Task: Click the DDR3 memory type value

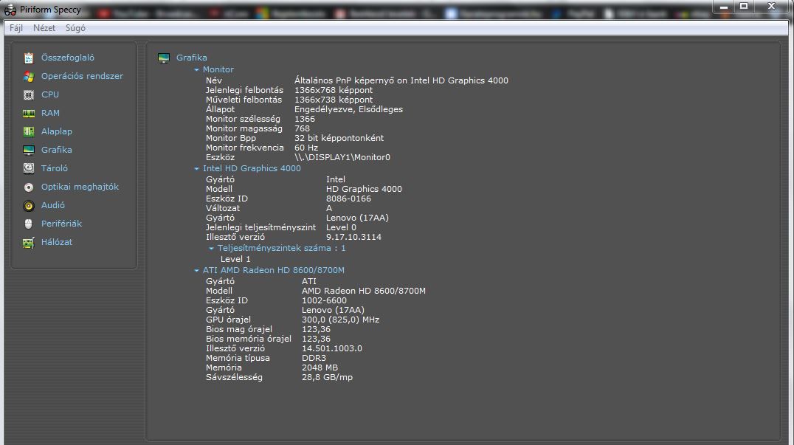Action: (x=314, y=358)
